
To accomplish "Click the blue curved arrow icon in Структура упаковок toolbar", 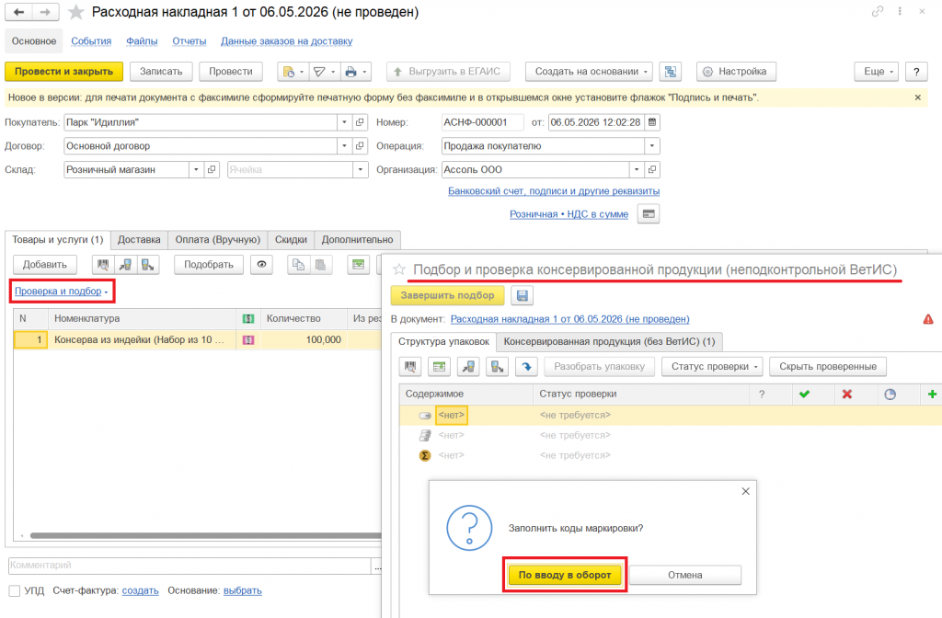I will pyautogui.click(x=526, y=366).
